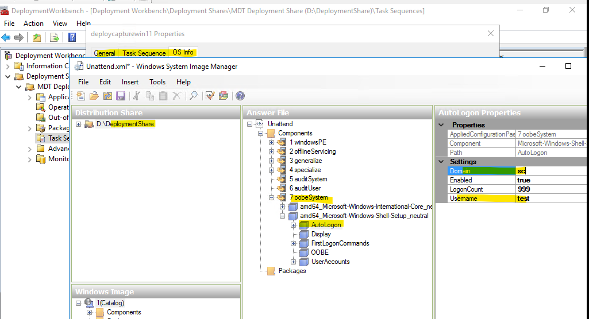Select 3 generalize pass
The image size is (589, 319).
(x=305, y=161)
